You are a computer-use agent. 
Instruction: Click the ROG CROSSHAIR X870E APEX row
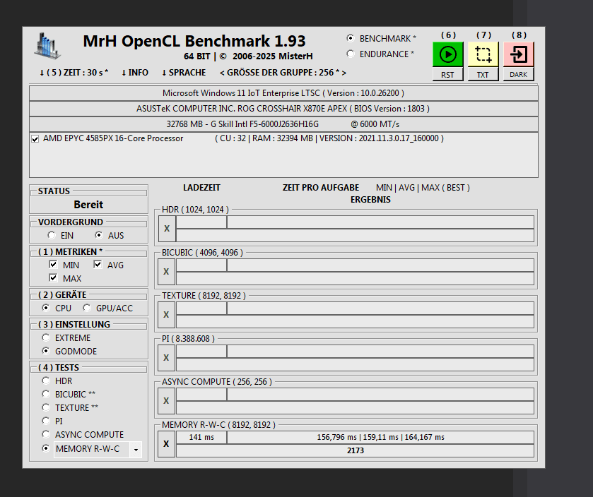pyautogui.click(x=283, y=109)
